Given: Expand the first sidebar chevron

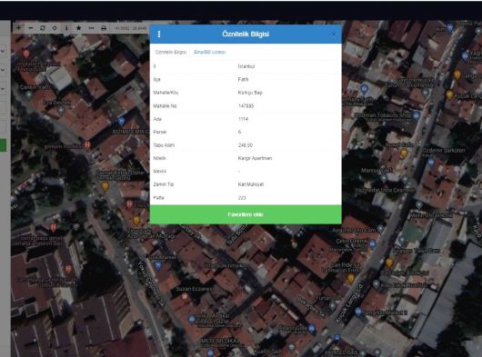Looking at the screenshot, I should [3, 50].
